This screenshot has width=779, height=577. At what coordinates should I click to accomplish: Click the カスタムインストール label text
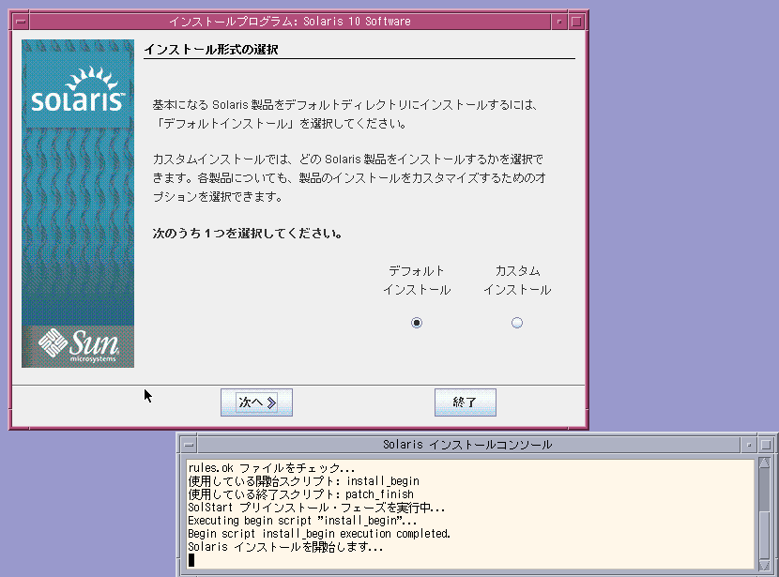(517, 281)
